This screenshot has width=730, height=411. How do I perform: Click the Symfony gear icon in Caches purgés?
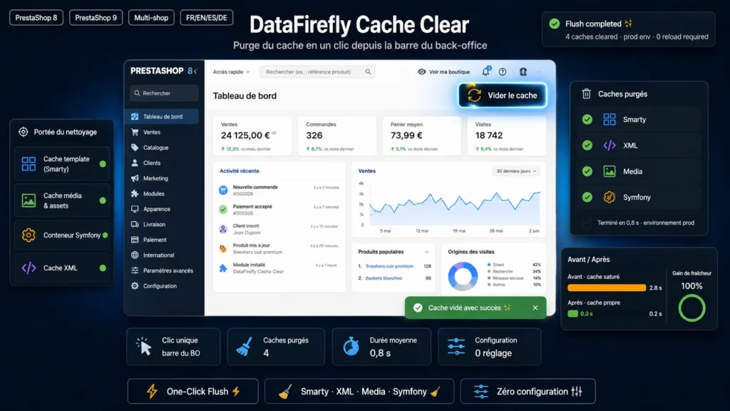click(610, 197)
